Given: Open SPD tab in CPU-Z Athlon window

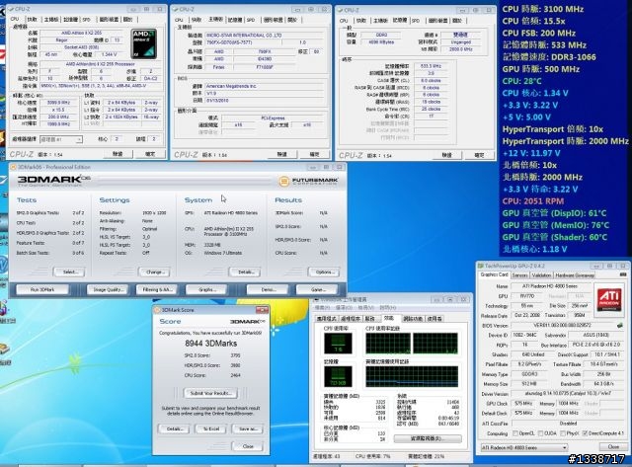Looking at the screenshot, I should (x=87, y=20).
